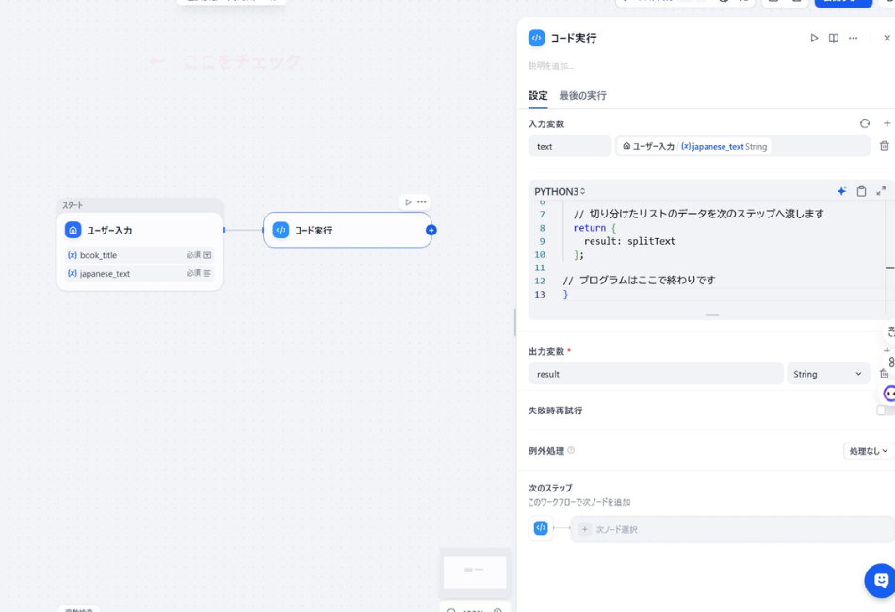This screenshot has width=895, height=612.
Task: Expand the code editor to fullscreen
Action: coord(881,191)
